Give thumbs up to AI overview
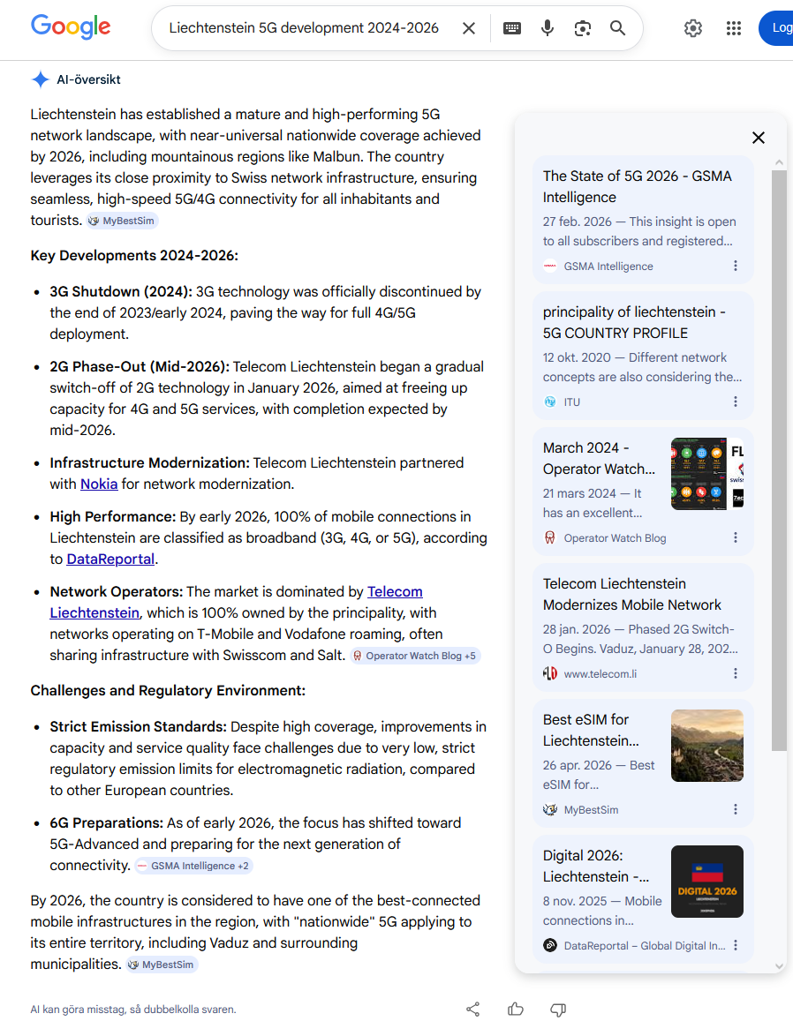 click(x=516, y=1010)
